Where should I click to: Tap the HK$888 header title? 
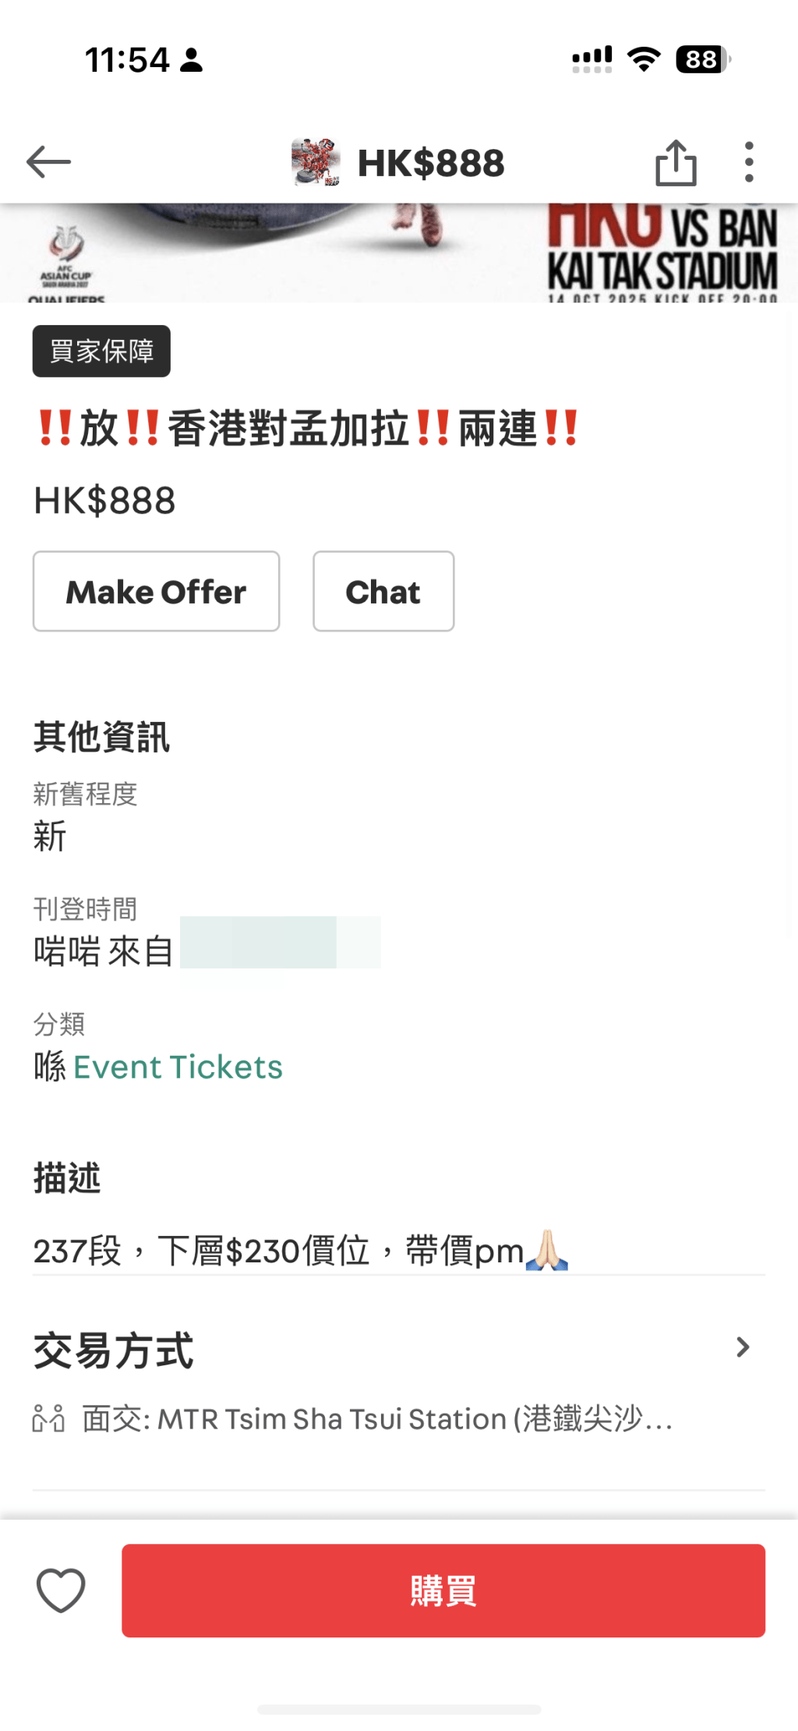coord(431,163)
